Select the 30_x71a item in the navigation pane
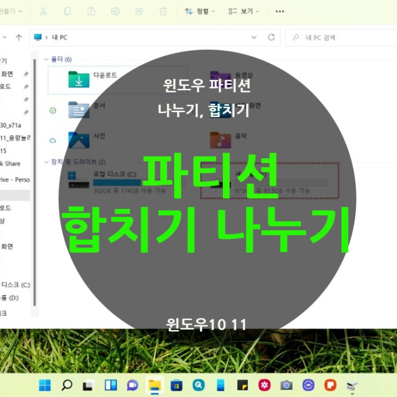 click(x=11, y=126)
